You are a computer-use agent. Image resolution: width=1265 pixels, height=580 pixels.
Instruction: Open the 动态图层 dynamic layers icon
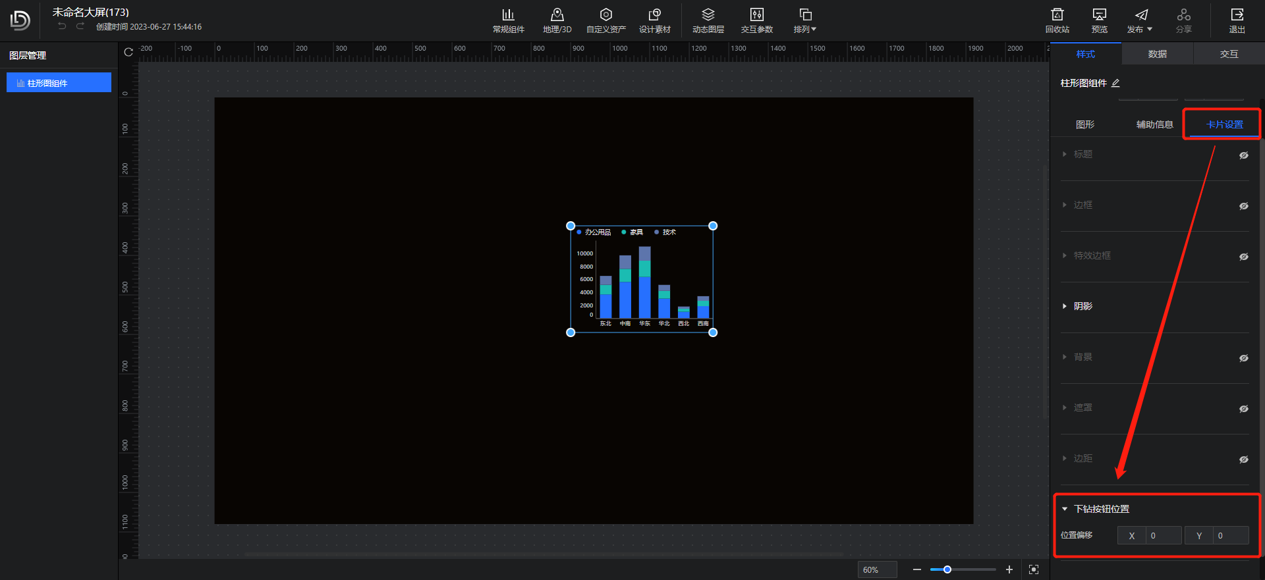tap(708, 15)
